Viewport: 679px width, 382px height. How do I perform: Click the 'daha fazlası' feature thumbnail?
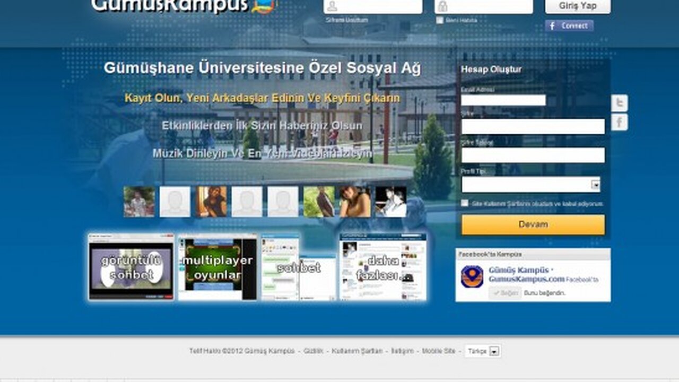(x=382, y=267)
